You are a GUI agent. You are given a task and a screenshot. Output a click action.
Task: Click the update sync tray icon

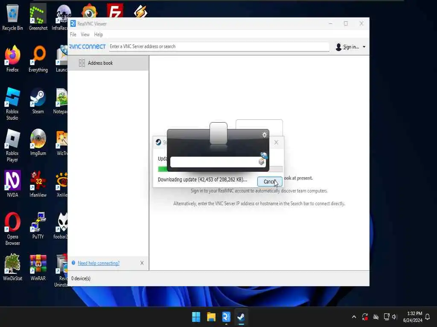point(365,317)
